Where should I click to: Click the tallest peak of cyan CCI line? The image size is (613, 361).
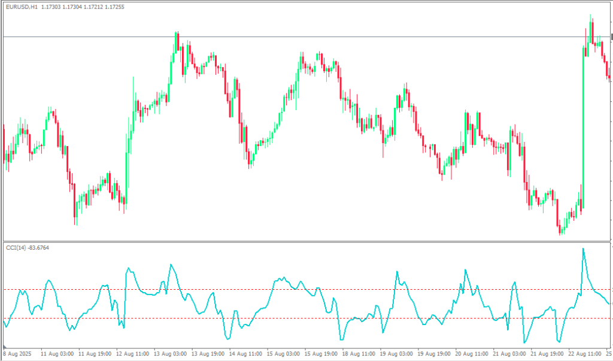click(x=583, y=249)
